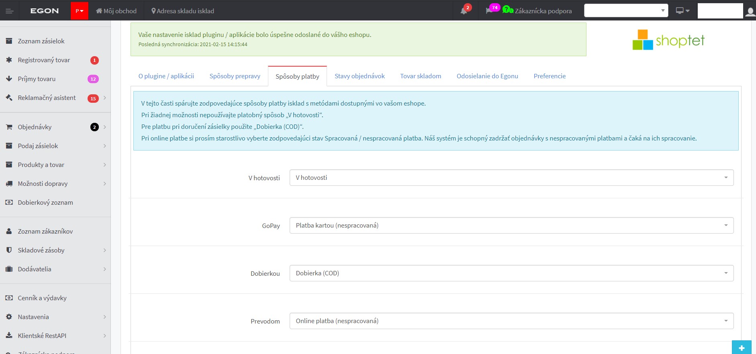Open the empty top-bar select dropdown
The width and height of the screenshot is (756, 354).
(x=626, y=10)
